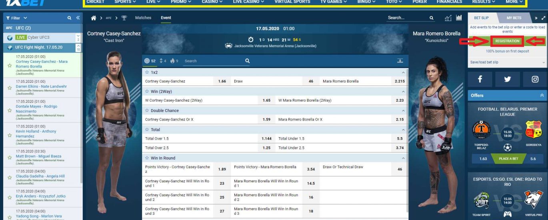
Task: Open the Facebook social icon
Action: [480, 79]
